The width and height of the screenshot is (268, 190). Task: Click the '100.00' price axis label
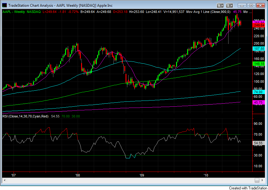tap(259, 81)
